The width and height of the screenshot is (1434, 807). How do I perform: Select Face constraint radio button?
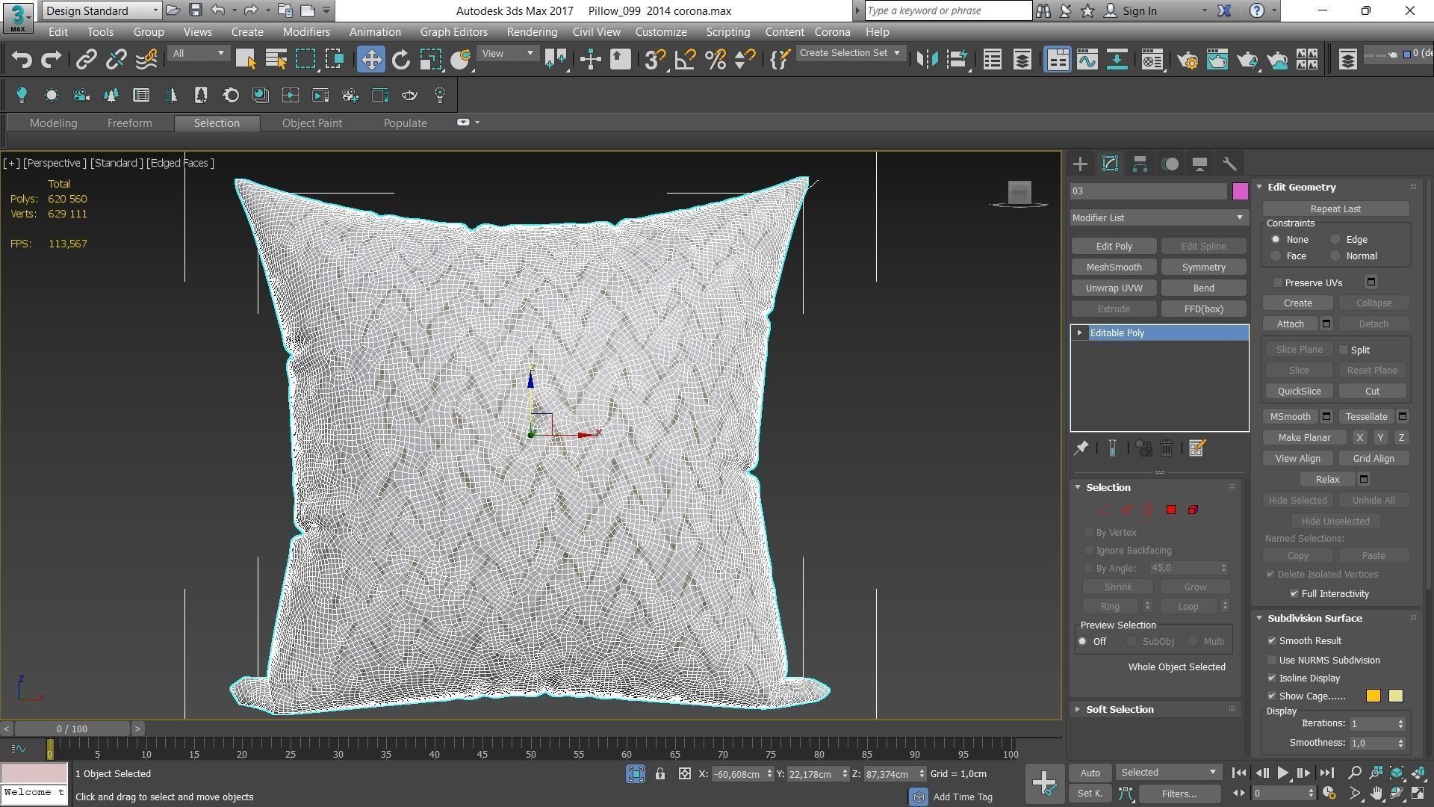pos(1276,256)
